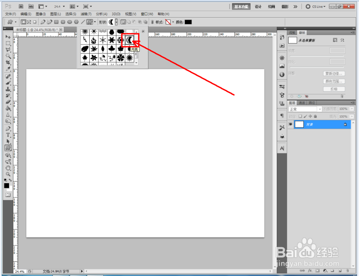Open shape picker flyout menu arrow
Viewport: 359px width, 276px height.
[143, 31]
